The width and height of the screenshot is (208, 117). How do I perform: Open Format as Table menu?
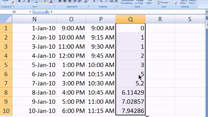140,2
